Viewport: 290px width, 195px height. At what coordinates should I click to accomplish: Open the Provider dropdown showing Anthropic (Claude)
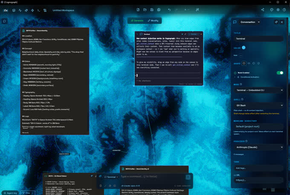pos(258,147)
